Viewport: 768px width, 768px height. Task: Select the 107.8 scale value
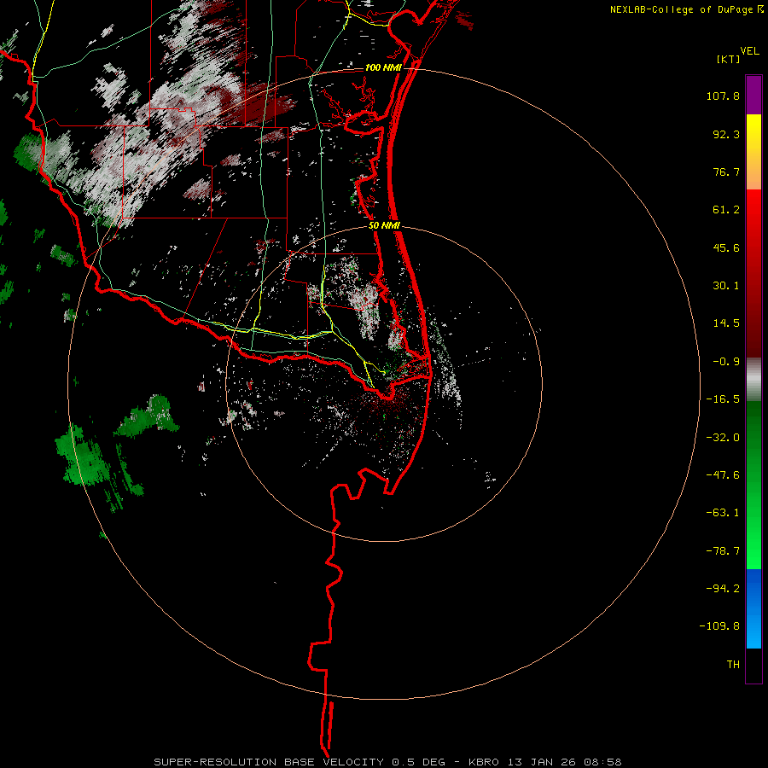click(723, 96)
